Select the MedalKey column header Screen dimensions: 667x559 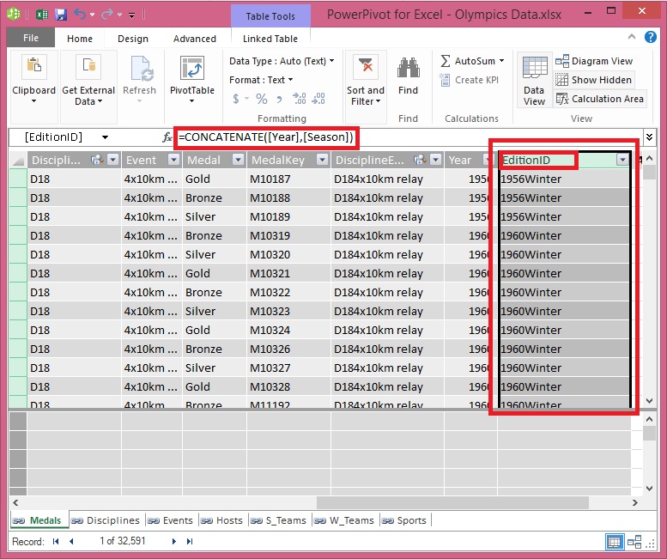[288, 160]
